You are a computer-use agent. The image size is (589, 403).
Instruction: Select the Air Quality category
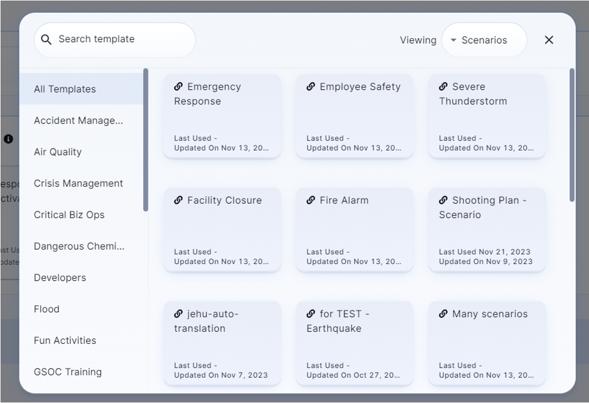58,152
